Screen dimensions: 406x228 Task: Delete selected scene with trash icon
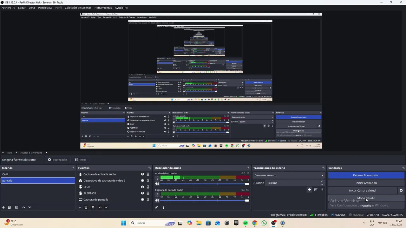[x=10, y=207]
